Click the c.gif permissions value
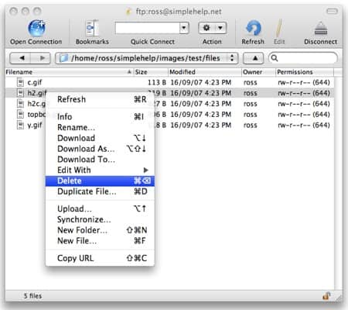The height and width of the screenshot is (310, 348). click(304, 82)
